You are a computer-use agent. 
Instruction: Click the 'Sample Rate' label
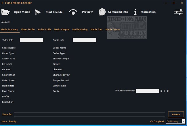click(59, 86)
